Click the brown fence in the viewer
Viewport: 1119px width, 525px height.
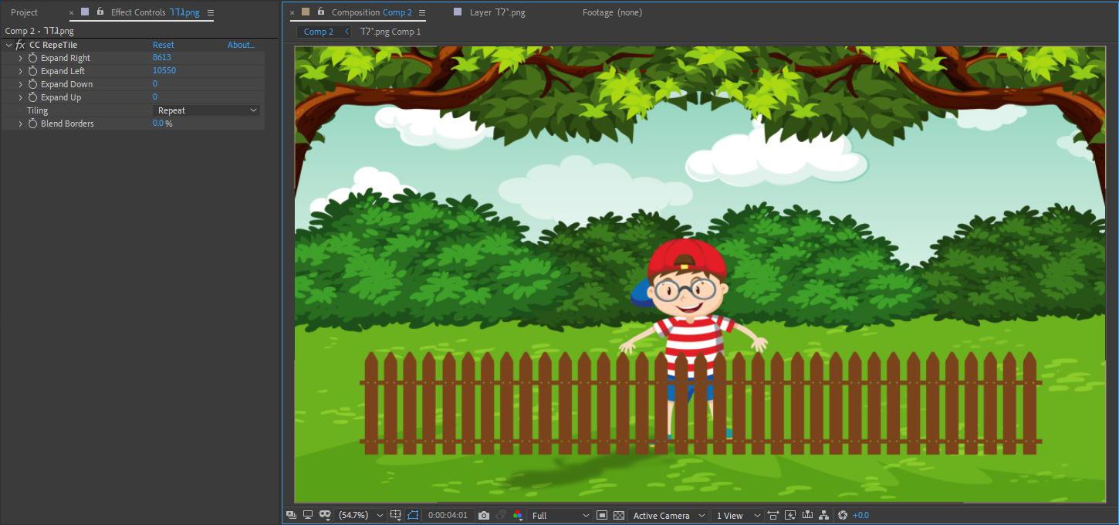click(x=701, y=402)
